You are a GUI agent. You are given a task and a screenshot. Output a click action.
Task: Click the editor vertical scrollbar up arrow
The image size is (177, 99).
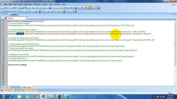pyautogui.click(x=175, y=21)
